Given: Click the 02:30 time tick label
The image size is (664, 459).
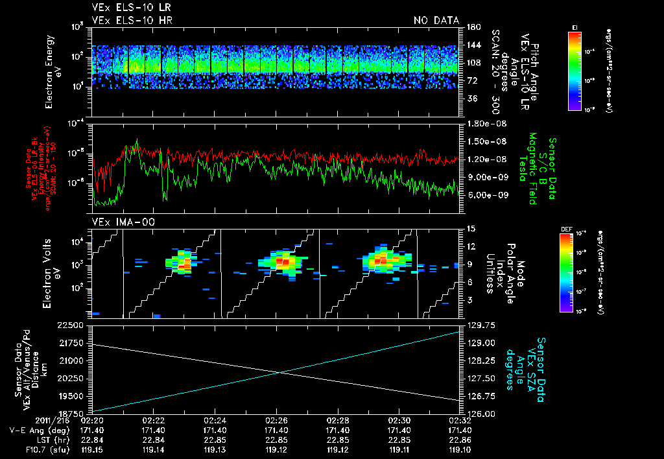Looking at the screenshot, I should (399, 421).
